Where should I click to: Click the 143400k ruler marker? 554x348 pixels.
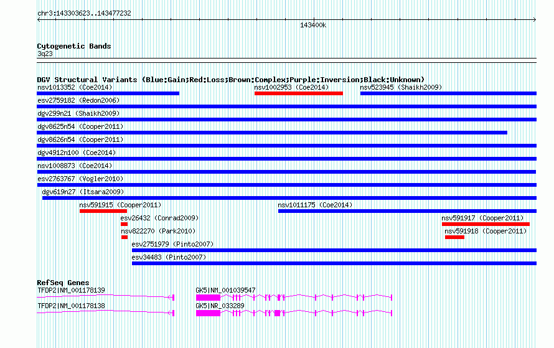(313, 26)
